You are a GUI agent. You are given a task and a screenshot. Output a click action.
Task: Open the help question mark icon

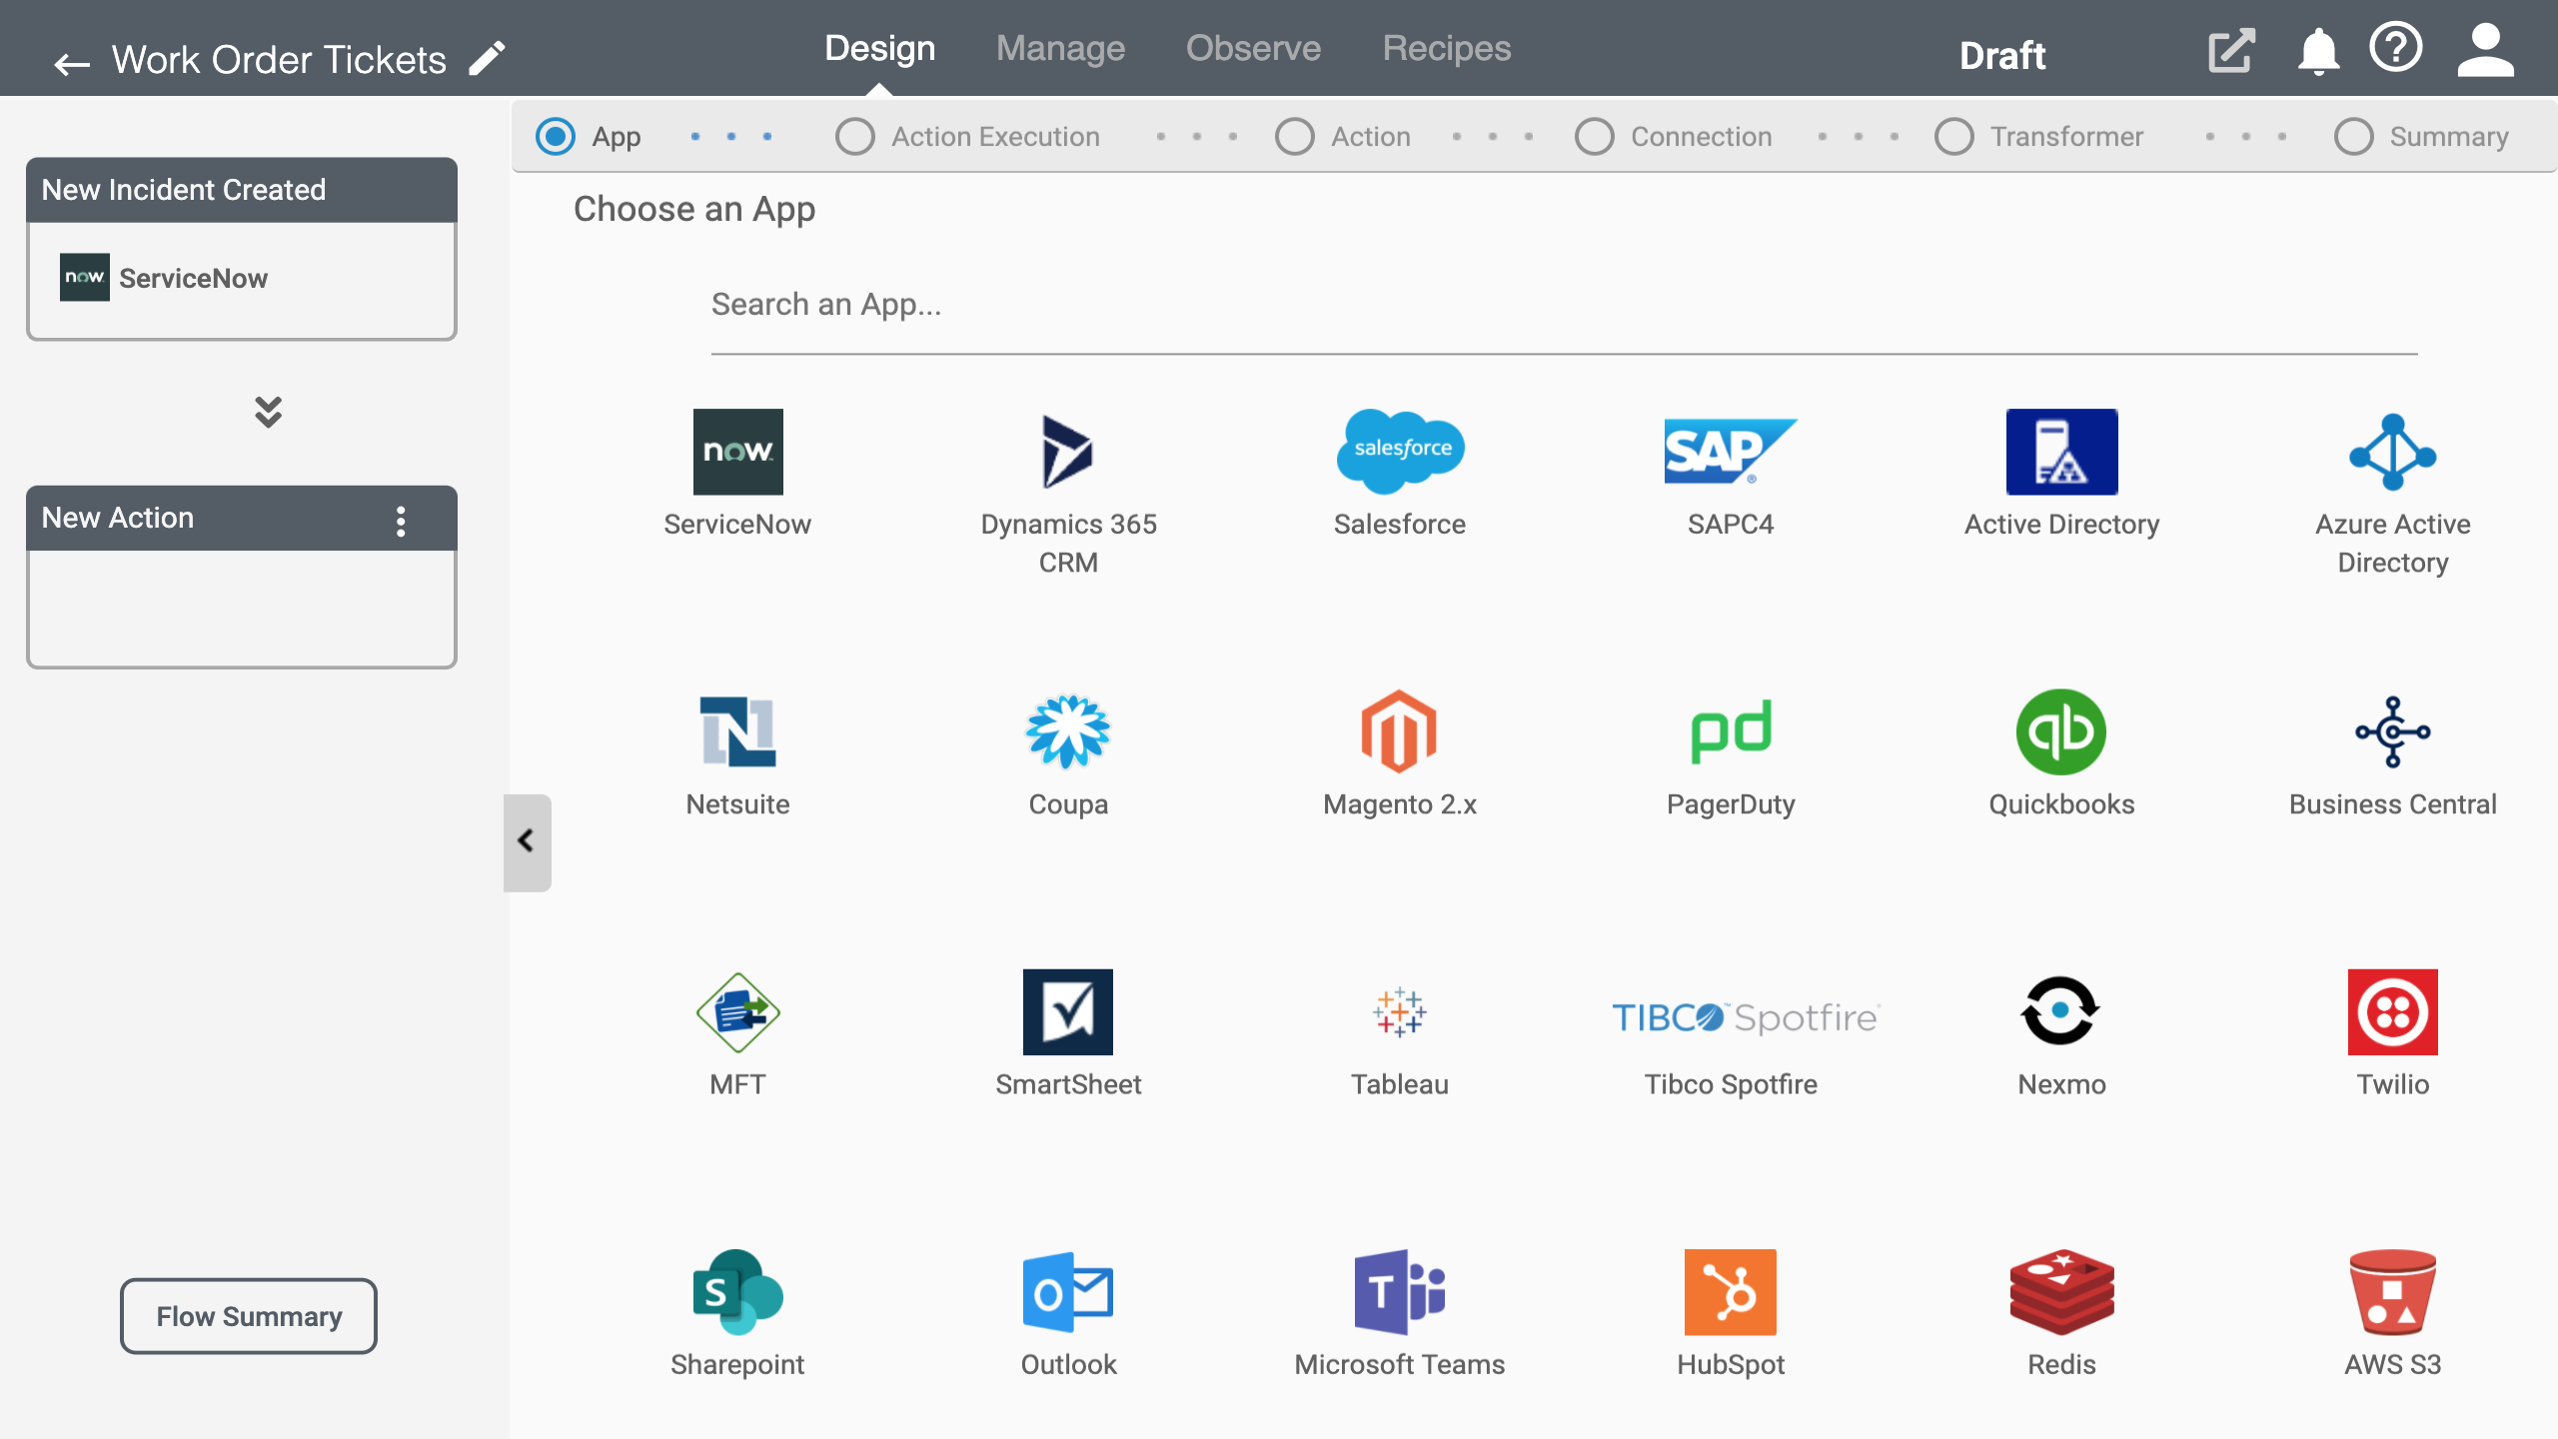coord(2396,48)
